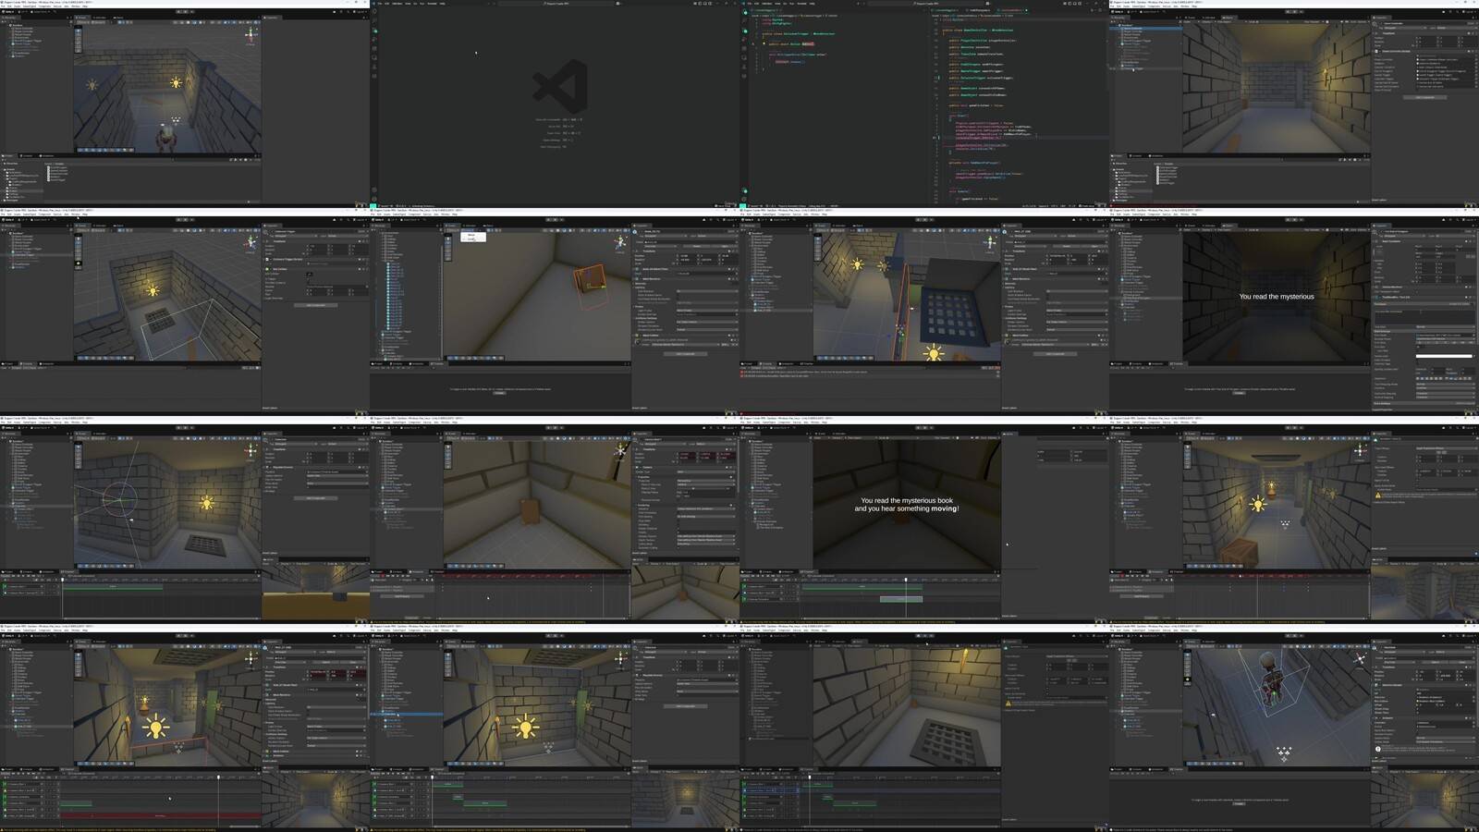Open Accounts icon in the empty VS Code window

(x=374, y=188)
